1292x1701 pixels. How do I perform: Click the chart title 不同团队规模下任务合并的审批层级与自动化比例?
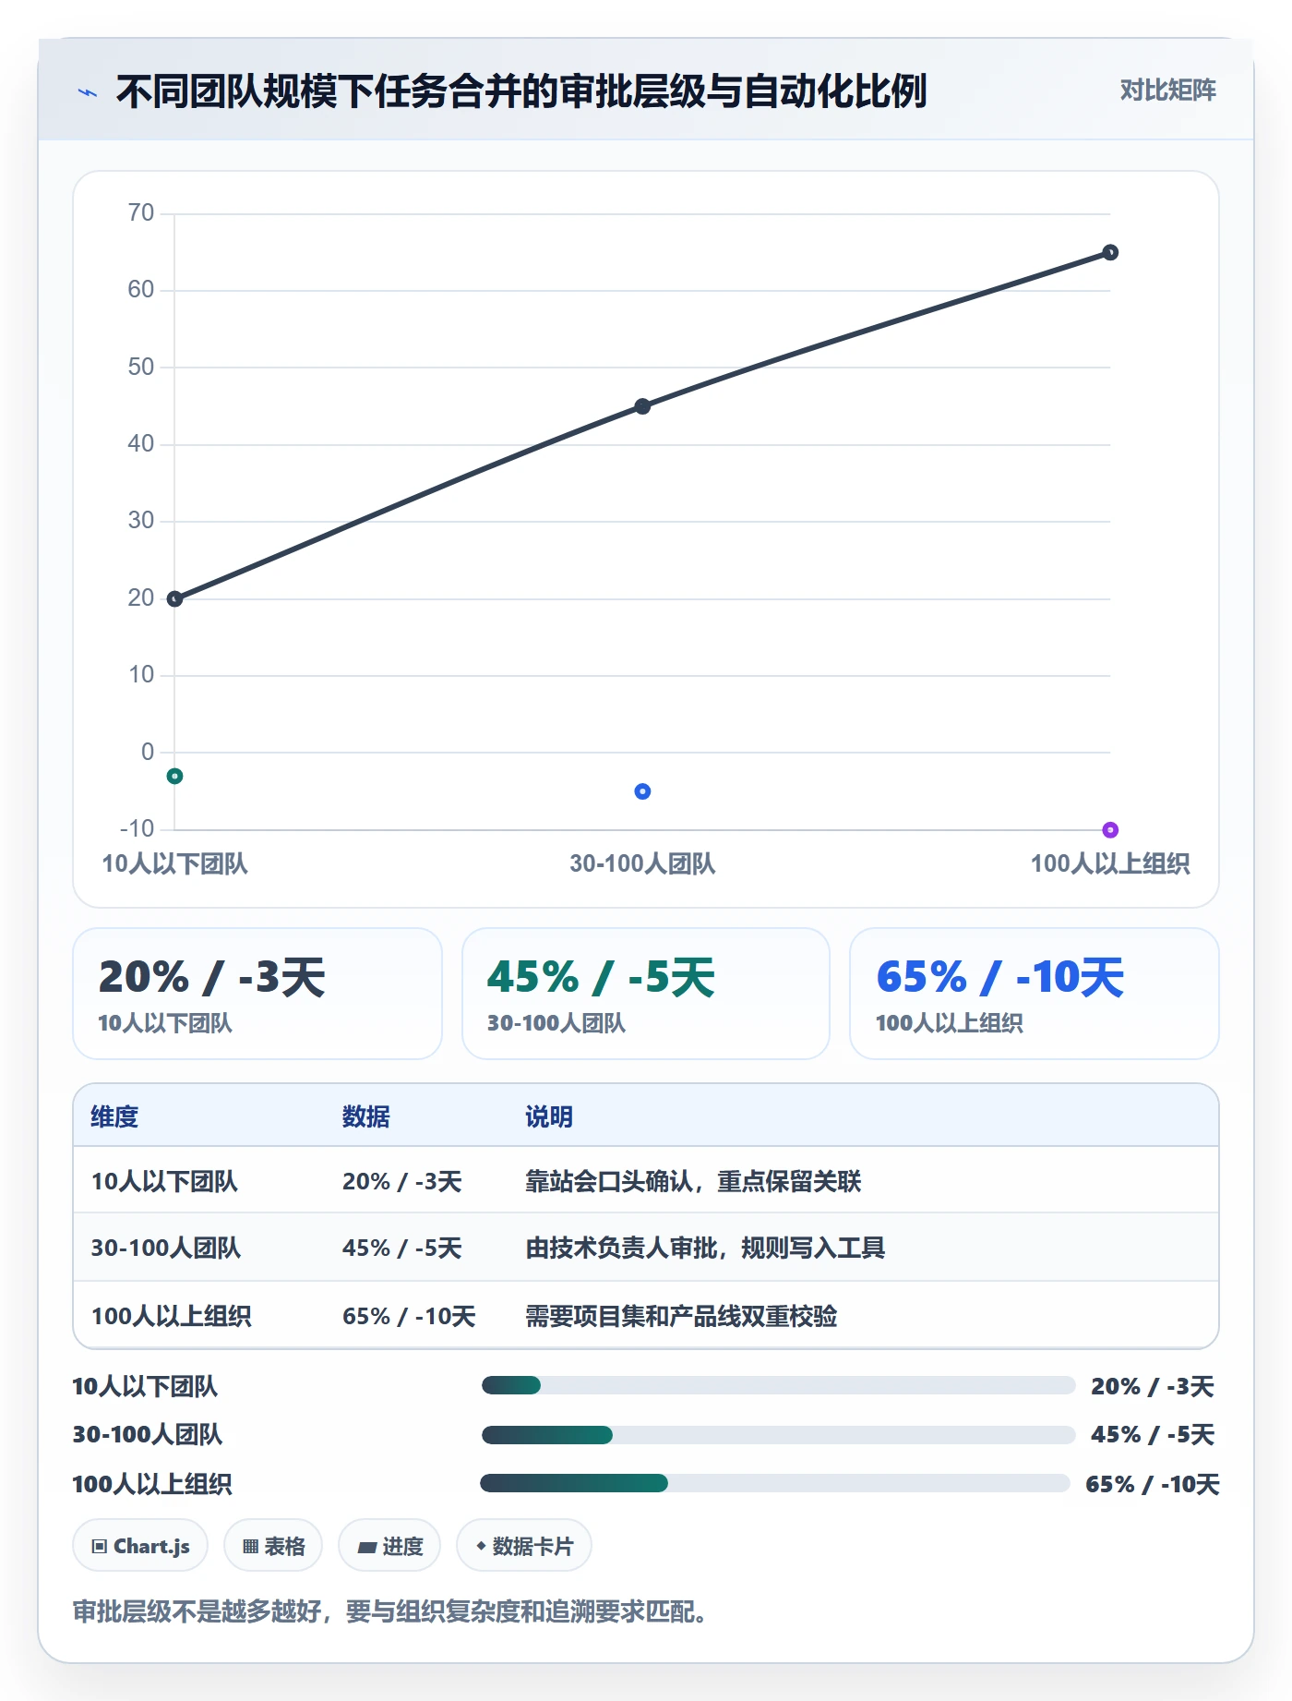[x=521, y=91]
